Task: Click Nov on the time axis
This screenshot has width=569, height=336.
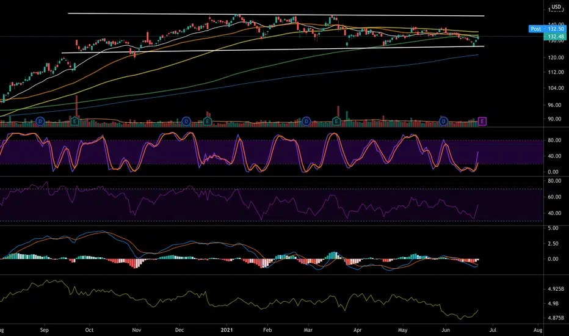Action: click(x=136, y=330)
